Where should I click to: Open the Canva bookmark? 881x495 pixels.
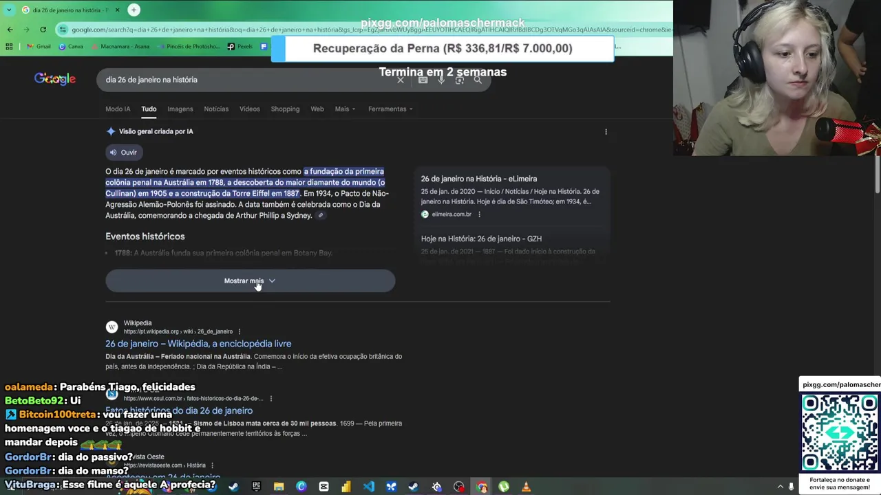[x=71, y=47]
